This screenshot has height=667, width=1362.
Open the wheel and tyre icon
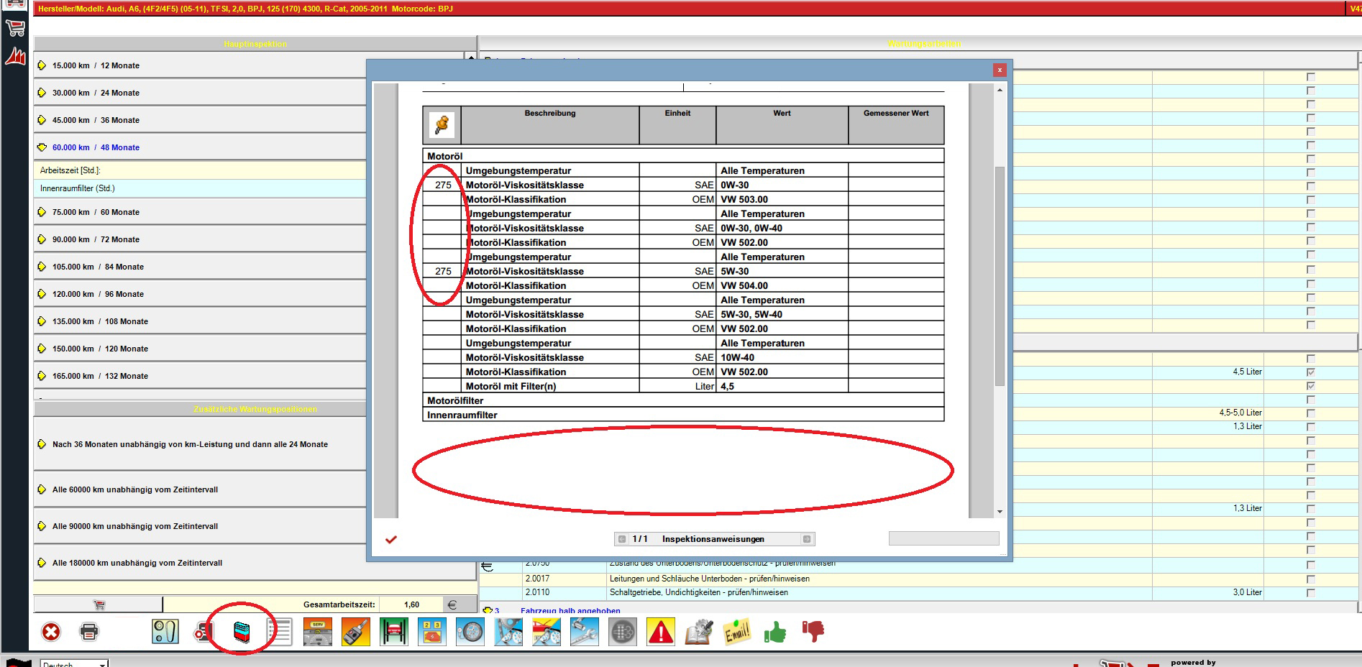tap(470, 632)
